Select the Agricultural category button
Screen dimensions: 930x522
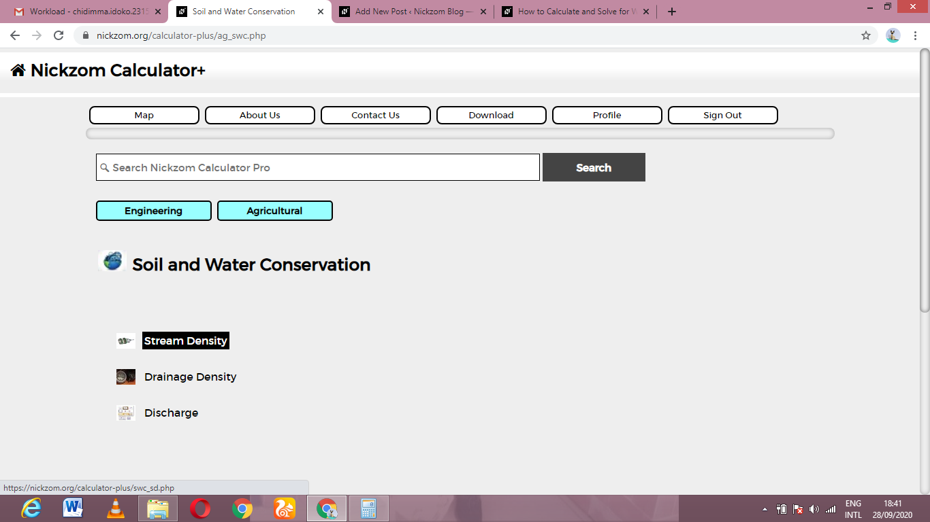coord(275,211)
